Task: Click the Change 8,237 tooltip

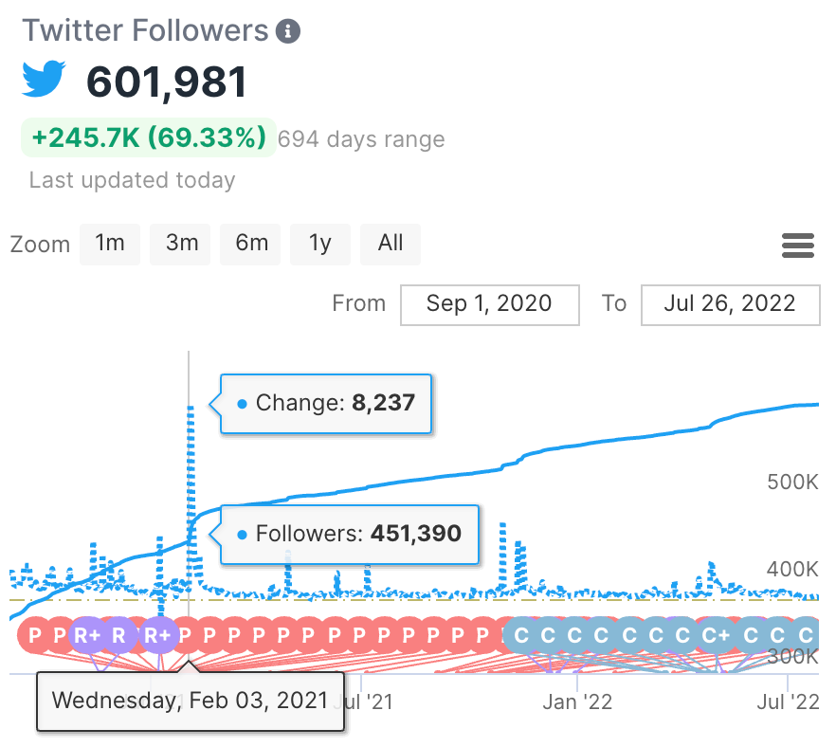Action: 326,404
